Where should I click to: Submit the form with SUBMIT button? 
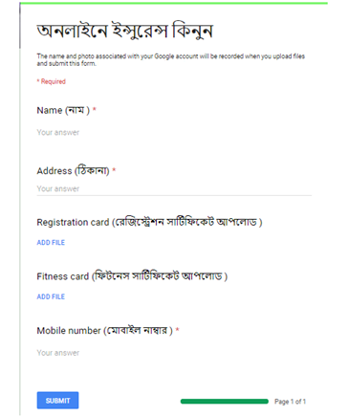click(x=57, y=401)
